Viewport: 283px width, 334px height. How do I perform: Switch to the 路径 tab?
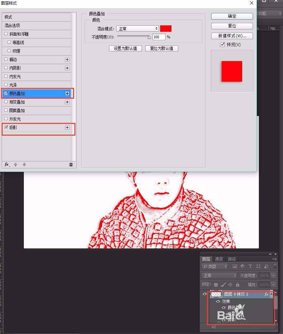pyautogui.click(x=232, y=259)
